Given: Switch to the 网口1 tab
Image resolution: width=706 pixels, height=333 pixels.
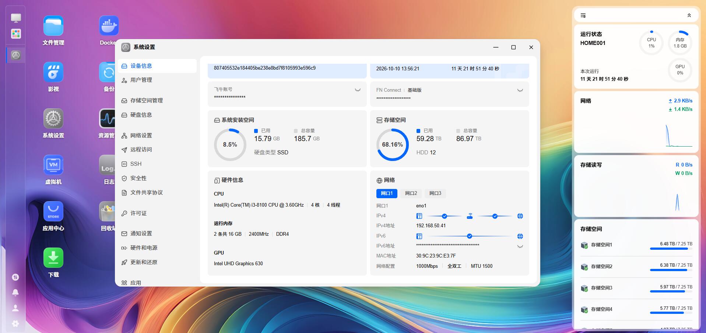Looking at the screenshot, I should click(x=387, y=193).
